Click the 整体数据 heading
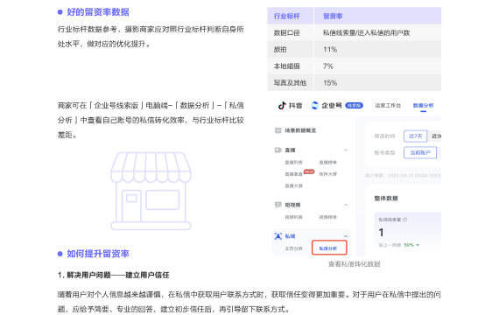499x315 pixels. click(x=386, y=199)
